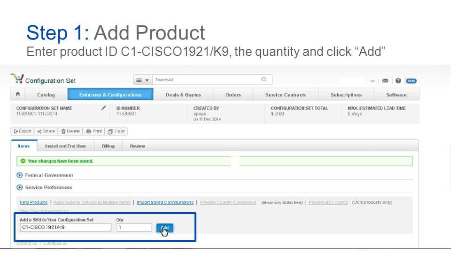Image resolution: width=451 pixels, height=254 pixels.
Task: Click the ID number 11330801 text
Action: point(126,114)
